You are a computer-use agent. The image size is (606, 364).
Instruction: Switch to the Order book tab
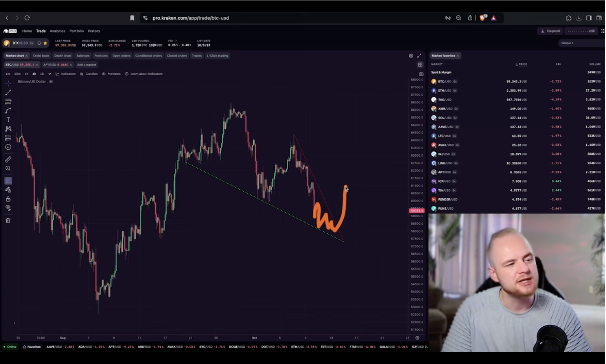click(41, 56)
